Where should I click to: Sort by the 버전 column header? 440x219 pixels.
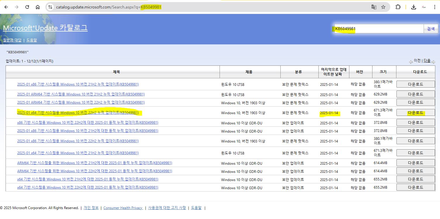pos(360,72)
